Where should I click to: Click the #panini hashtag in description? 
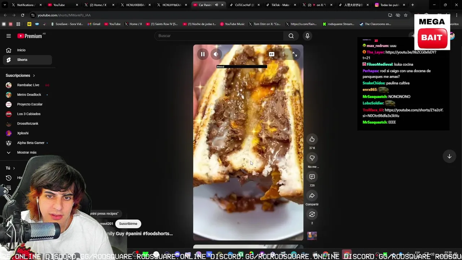[x=134, y=234]
